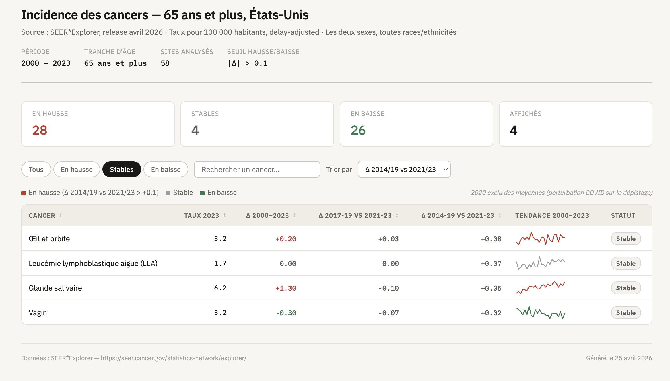Viewport: 670px width, 381px height.
Task: Click the red En hausse legend swatch
Action: pyautogui.click(x=24, y=193)
